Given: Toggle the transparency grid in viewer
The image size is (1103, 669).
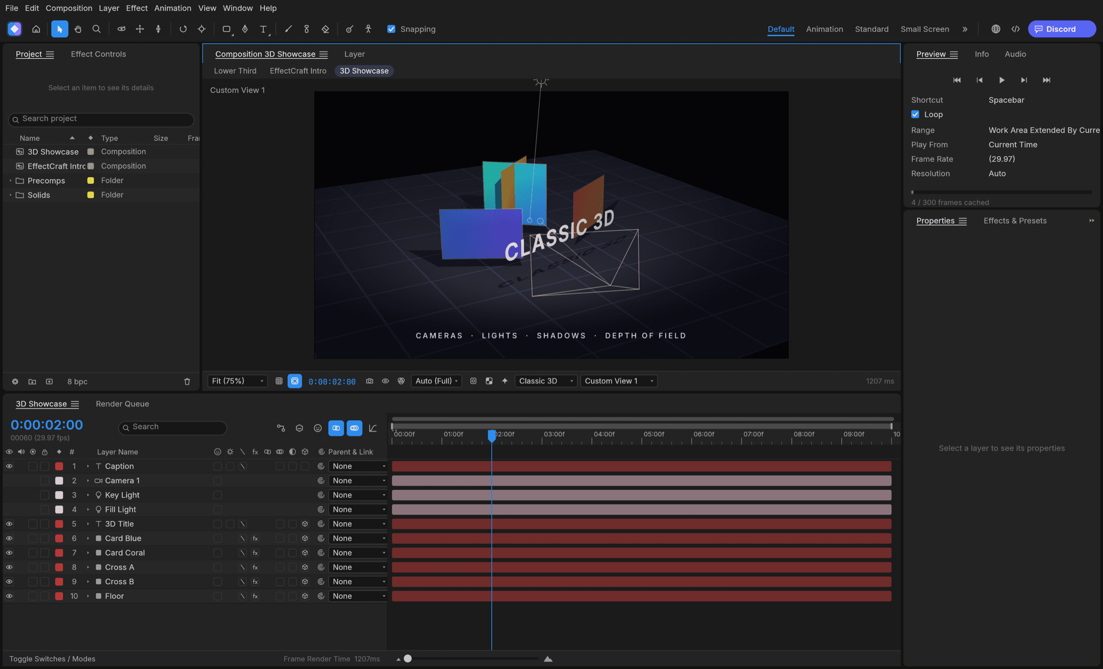Looking at the screenshot, I should [x=489, y=381].
